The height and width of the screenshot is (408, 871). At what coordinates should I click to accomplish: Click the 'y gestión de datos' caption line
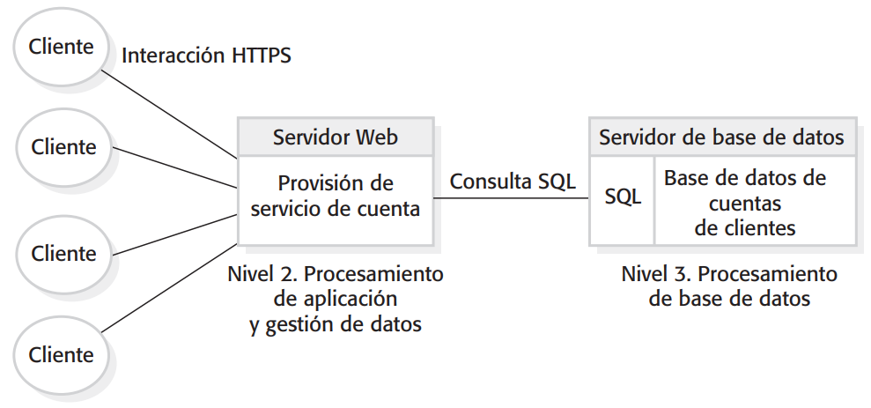(335, 324)
